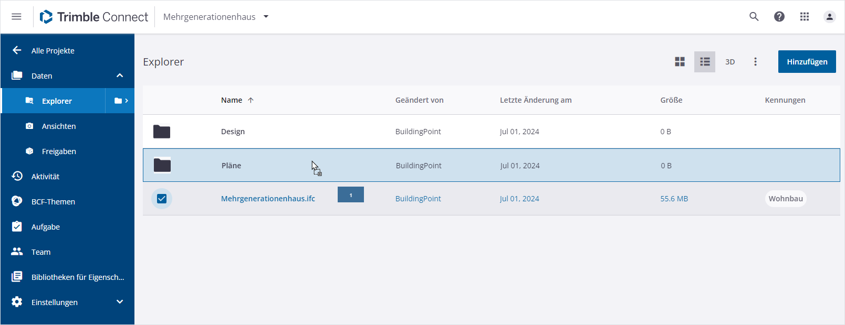The height and width of the screenshot is (325, 845).
Task: Open the Design folder
Action: click(x=233, y=132)
